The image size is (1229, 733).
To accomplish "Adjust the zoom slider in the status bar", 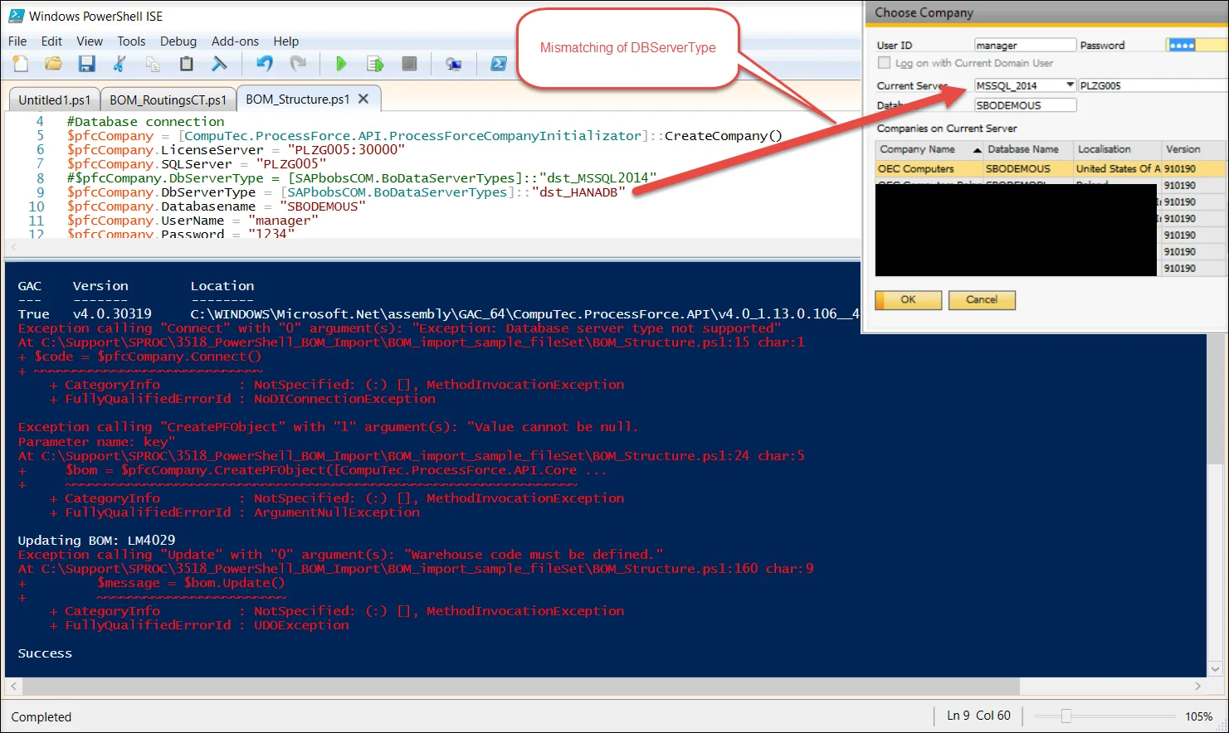I will [x=1066, y=716].
